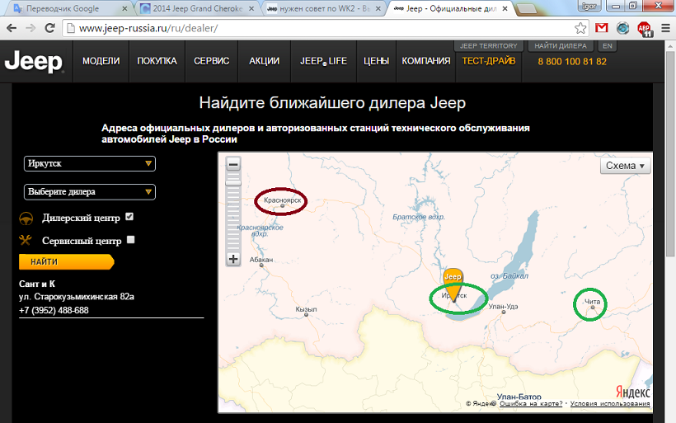This screenshot has width=676, height=423.
Task: Zoom in the map with plus button
Action: click(x=233, y=259)
